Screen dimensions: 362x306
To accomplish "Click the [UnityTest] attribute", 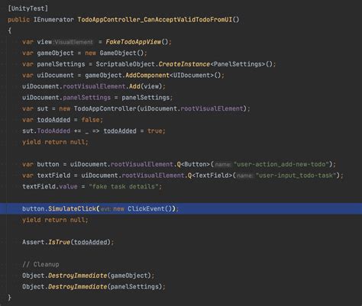I will coord(27,8).
